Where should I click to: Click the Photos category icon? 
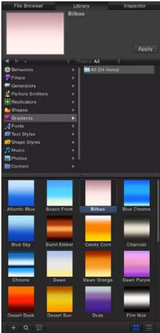[x=8, y=158]
